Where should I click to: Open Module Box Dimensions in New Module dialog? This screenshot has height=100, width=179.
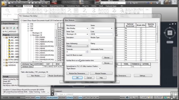pyautogui.click(x=77, y=73)
